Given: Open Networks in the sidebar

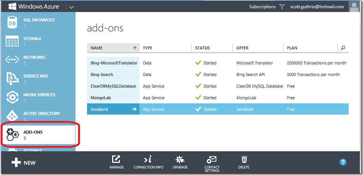Looking at the screenshot, I should (38, 60).
